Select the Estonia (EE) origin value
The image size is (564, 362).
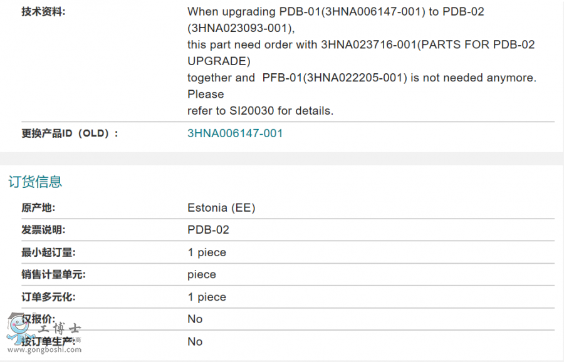click(221, 208)
